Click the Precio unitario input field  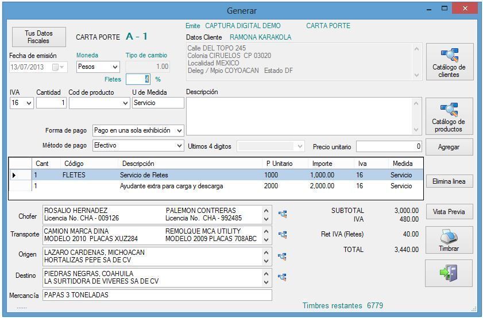389,146
